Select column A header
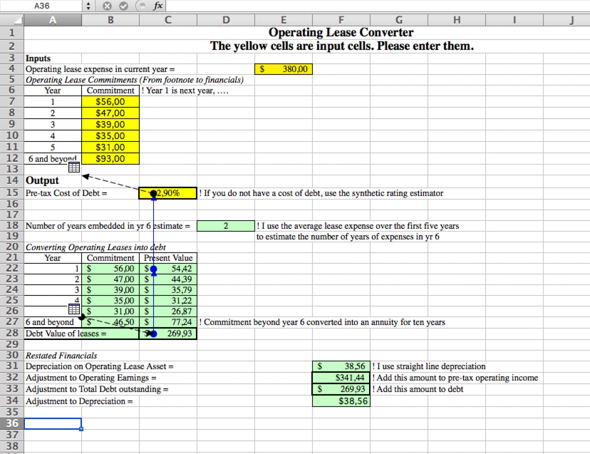This screenshot has width=590, height=454. coord(53,20)
